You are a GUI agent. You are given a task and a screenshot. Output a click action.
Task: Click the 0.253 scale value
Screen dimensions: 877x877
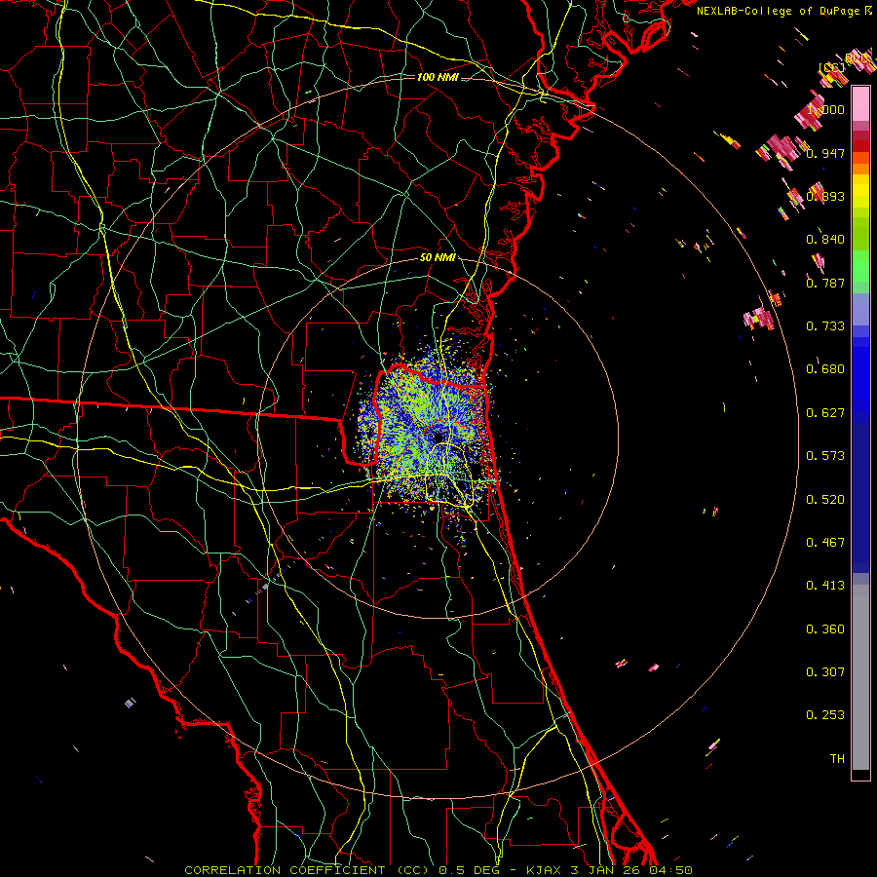tap(825, 715)
